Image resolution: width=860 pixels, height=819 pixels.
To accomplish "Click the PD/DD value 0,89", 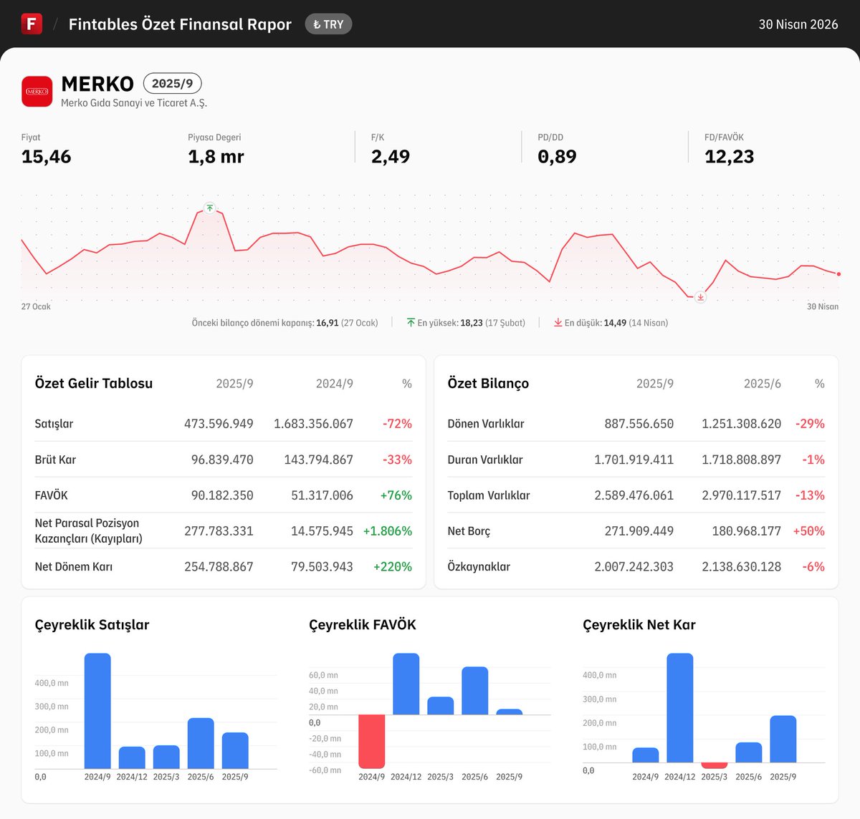I will [x=557, y=157].
